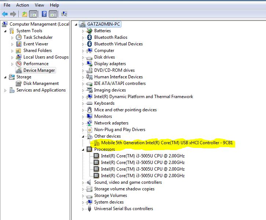Expand the Disk drives category
Viewport: 266px width, 220px height.
[x=83, y=58]
